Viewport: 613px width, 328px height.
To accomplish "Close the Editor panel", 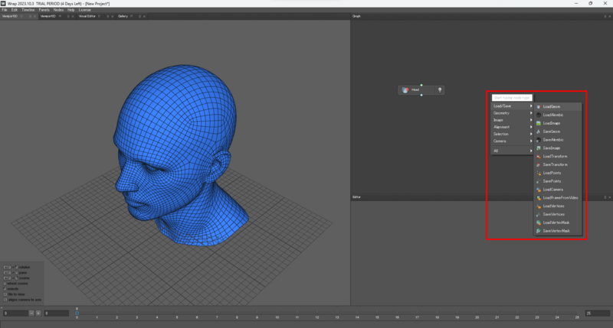I will click(x=609, y=197).
